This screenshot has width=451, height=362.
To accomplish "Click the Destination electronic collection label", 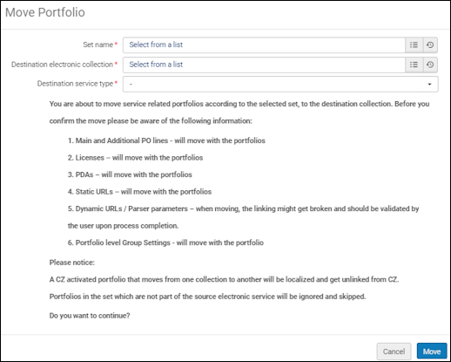I will pos(62,65).
